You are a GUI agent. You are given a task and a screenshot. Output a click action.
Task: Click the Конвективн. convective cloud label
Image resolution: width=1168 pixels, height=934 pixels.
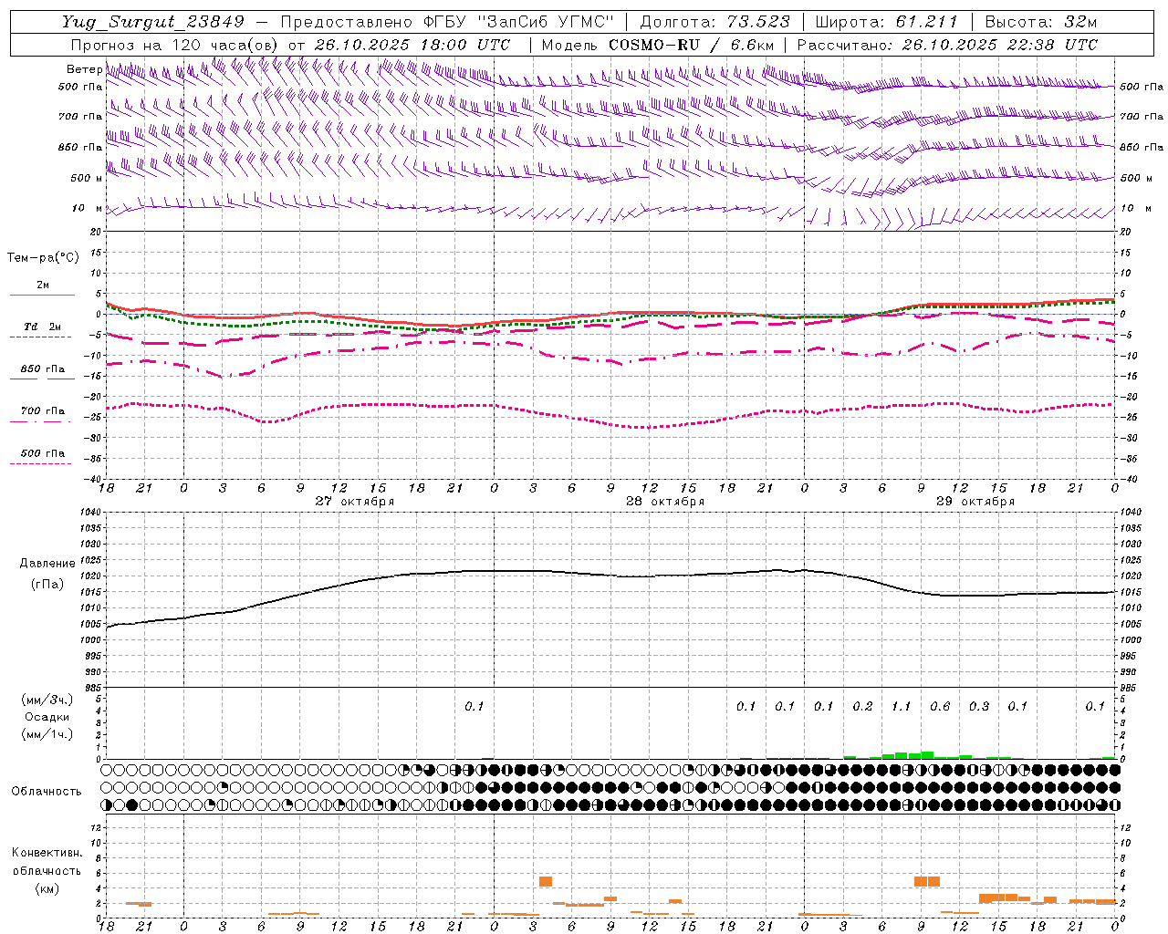pyautogui.click(x=47, y=853)
